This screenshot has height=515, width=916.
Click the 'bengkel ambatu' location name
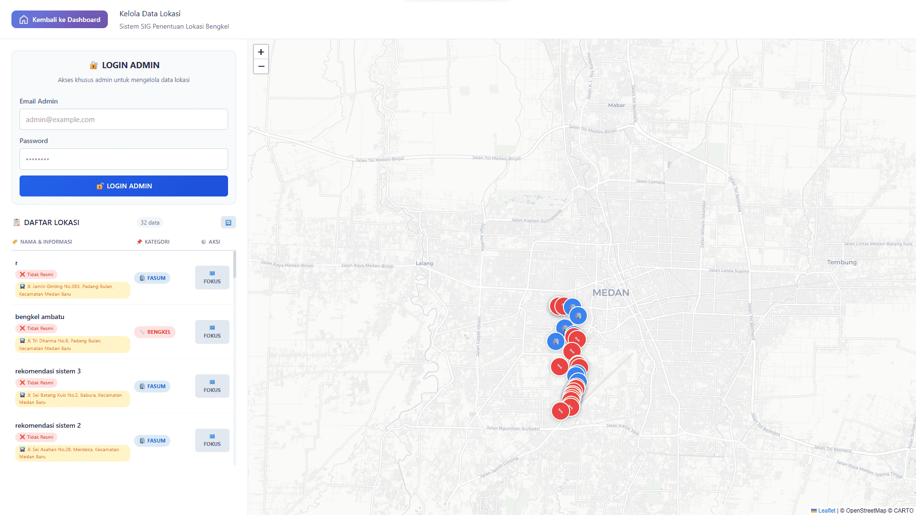pos(40,317)
